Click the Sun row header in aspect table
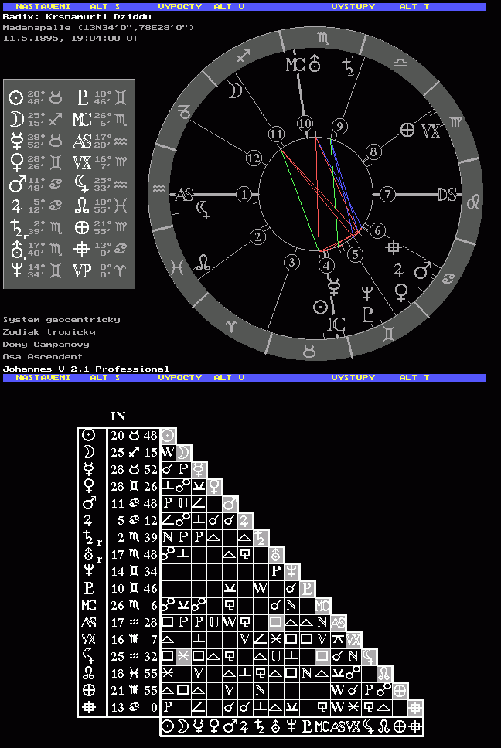 91,436
